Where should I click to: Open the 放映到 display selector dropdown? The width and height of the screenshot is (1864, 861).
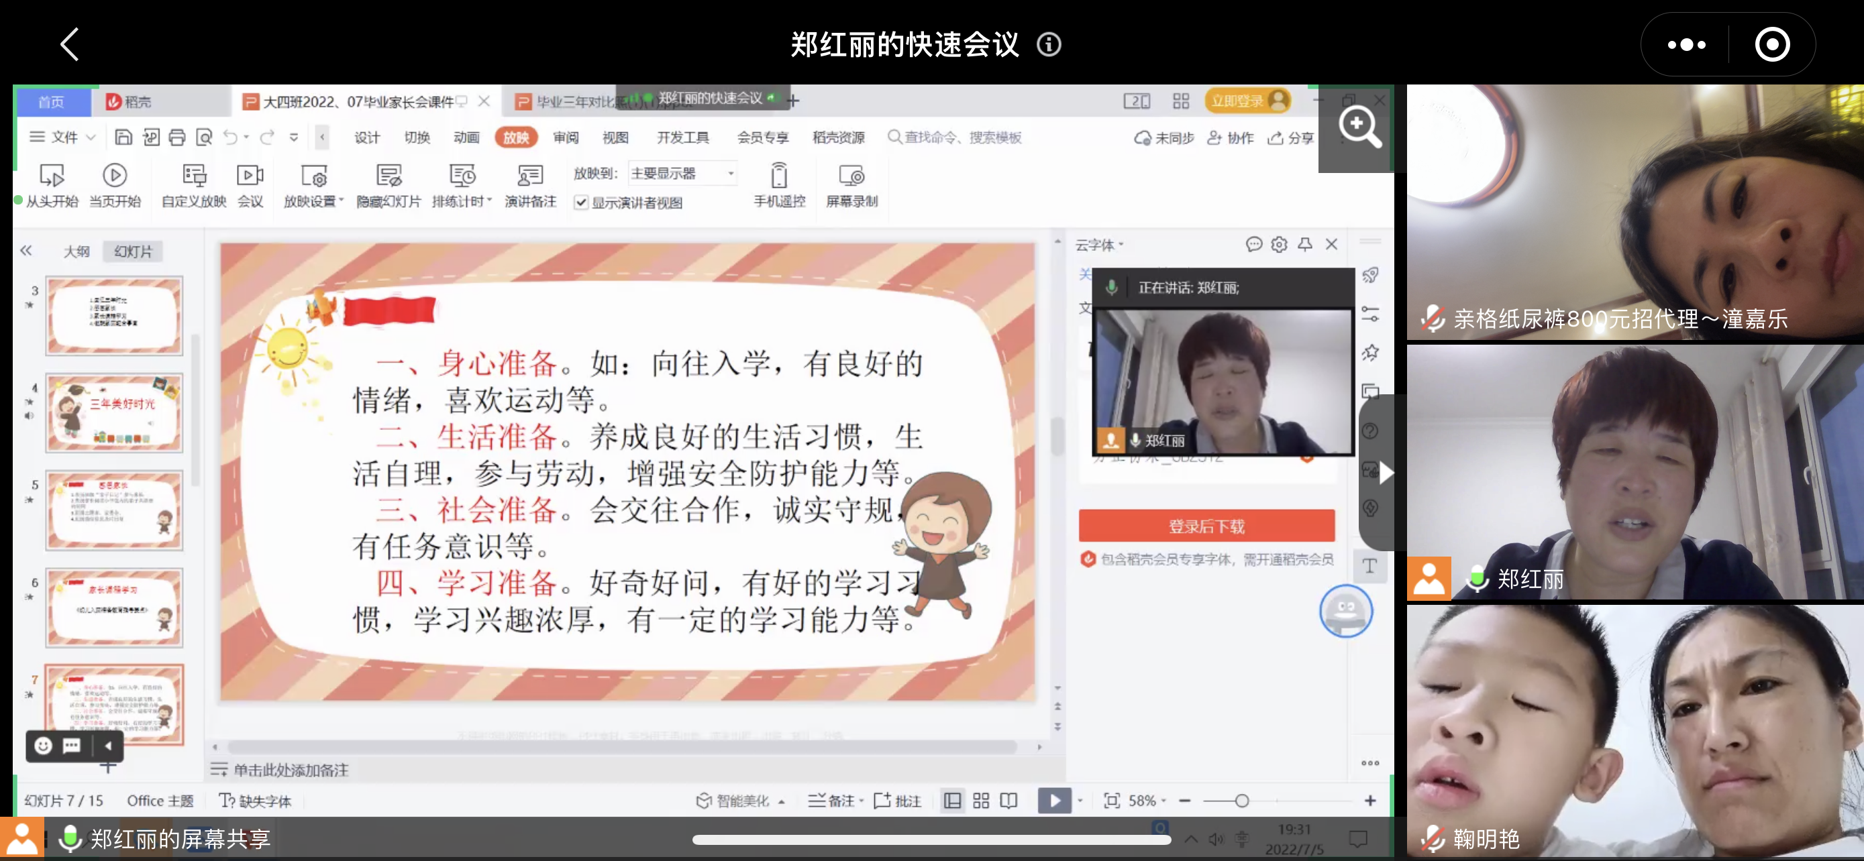(730, 173)
